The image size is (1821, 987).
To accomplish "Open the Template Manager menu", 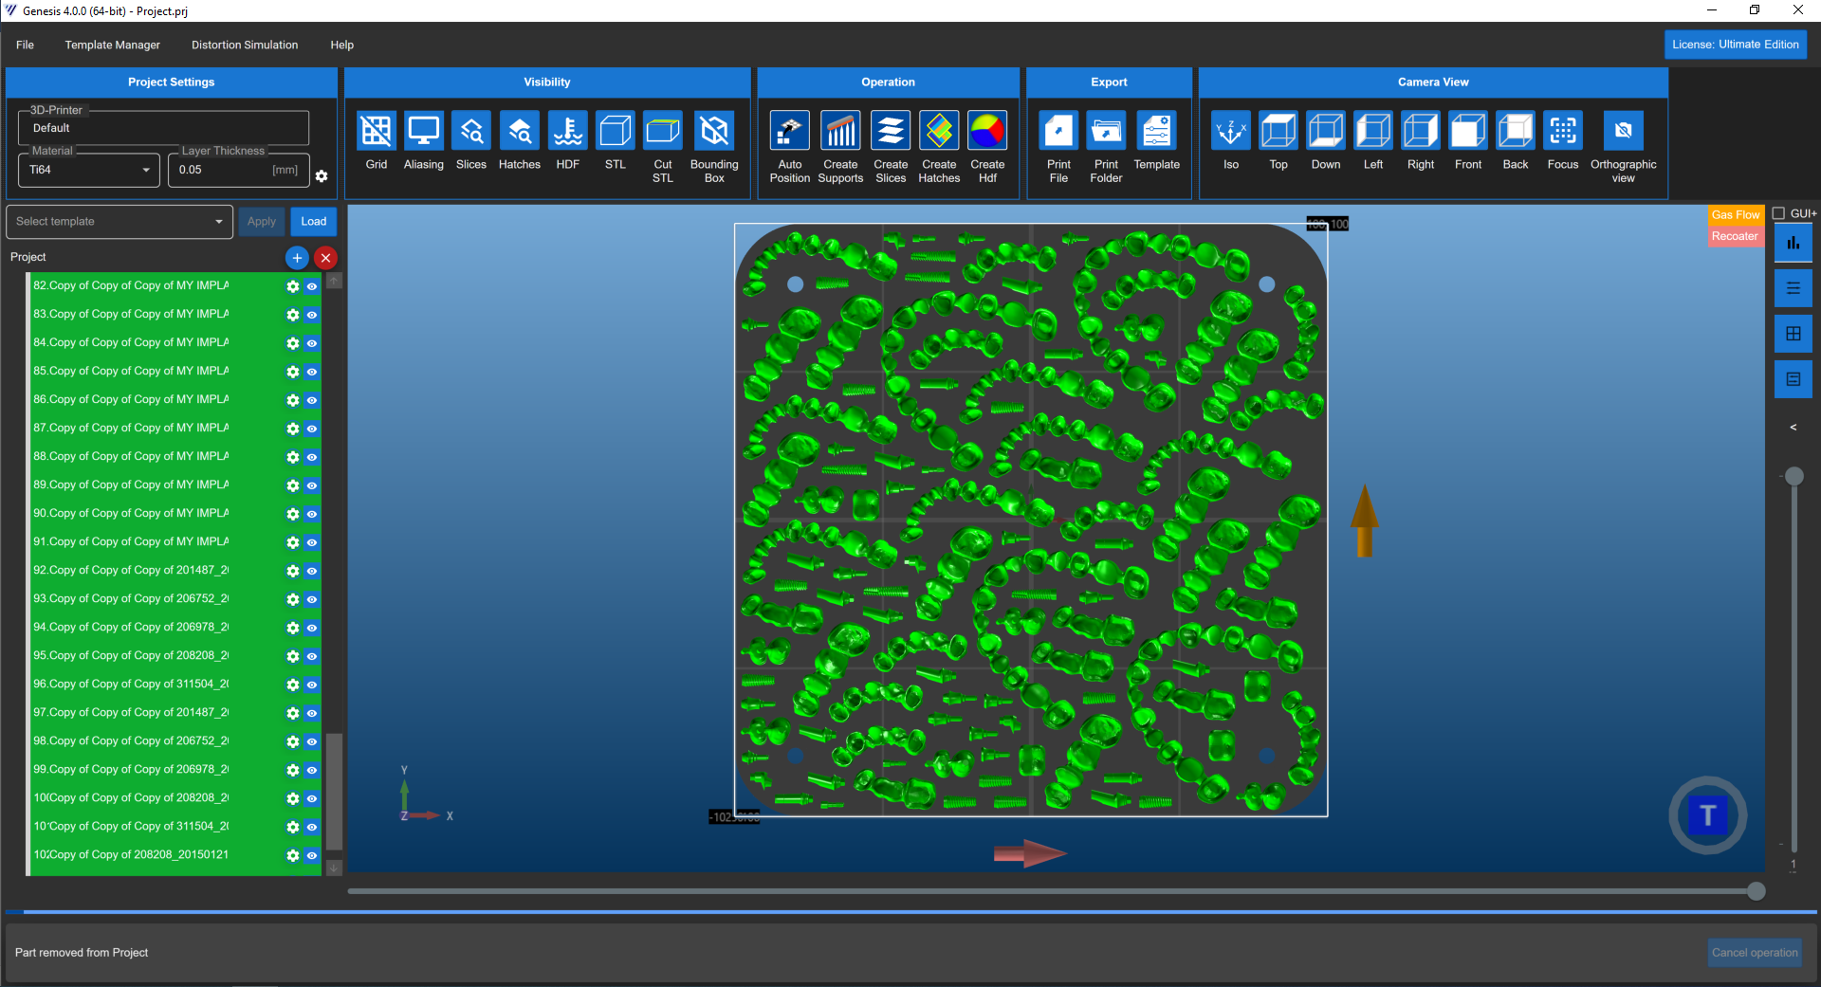I will point(112,45).
